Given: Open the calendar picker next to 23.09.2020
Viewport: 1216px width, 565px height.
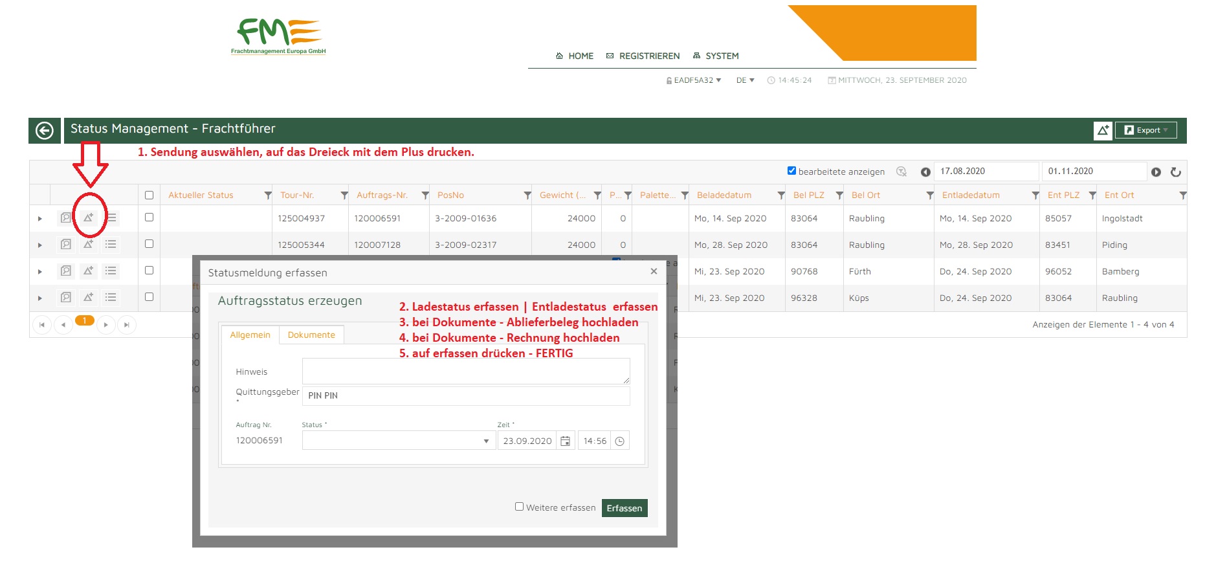Looking at the screenshot, I should point(565,441).
